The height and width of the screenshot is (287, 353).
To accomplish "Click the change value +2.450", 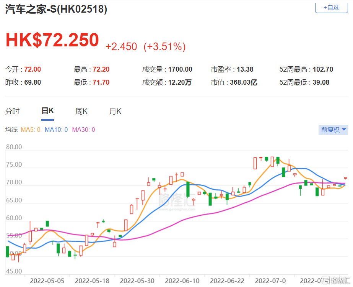I will (x=121, y=47).
